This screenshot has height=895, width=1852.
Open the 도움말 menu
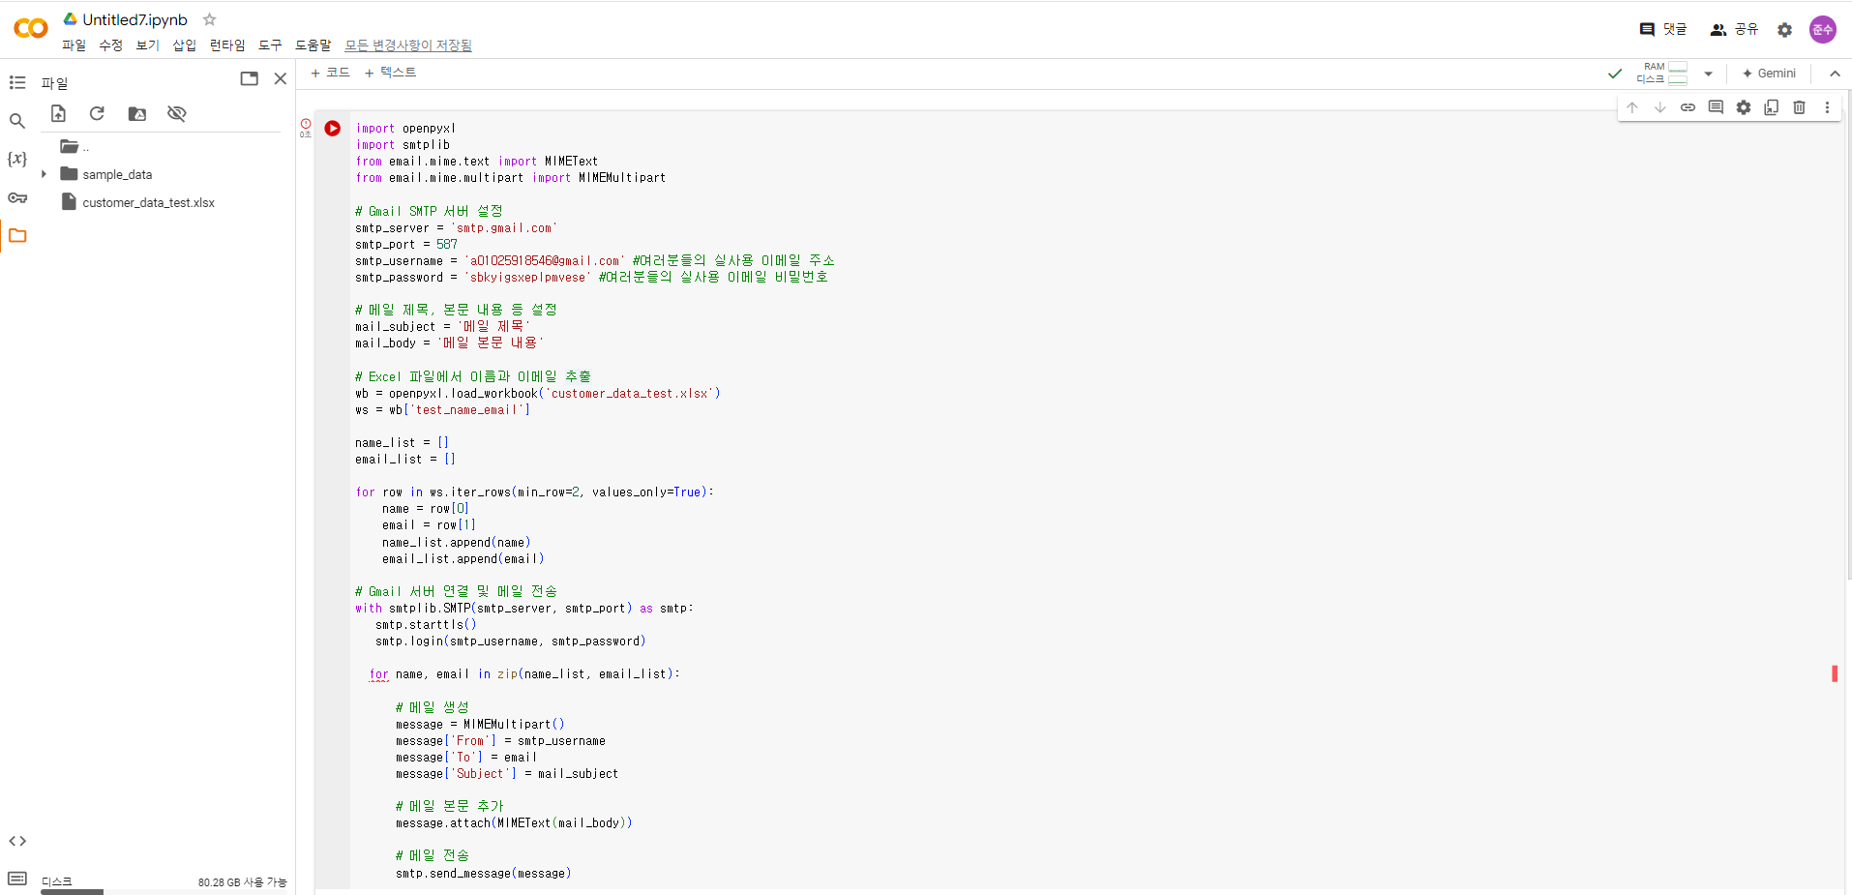click(x=314, y=45)
